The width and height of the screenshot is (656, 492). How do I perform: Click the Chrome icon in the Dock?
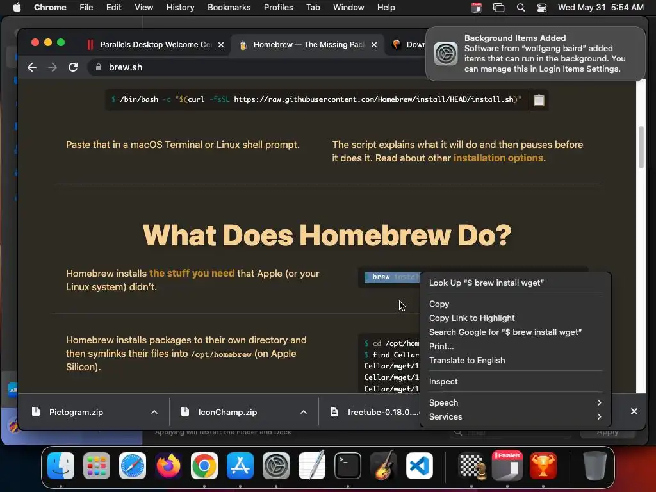(x=204, y=466)
